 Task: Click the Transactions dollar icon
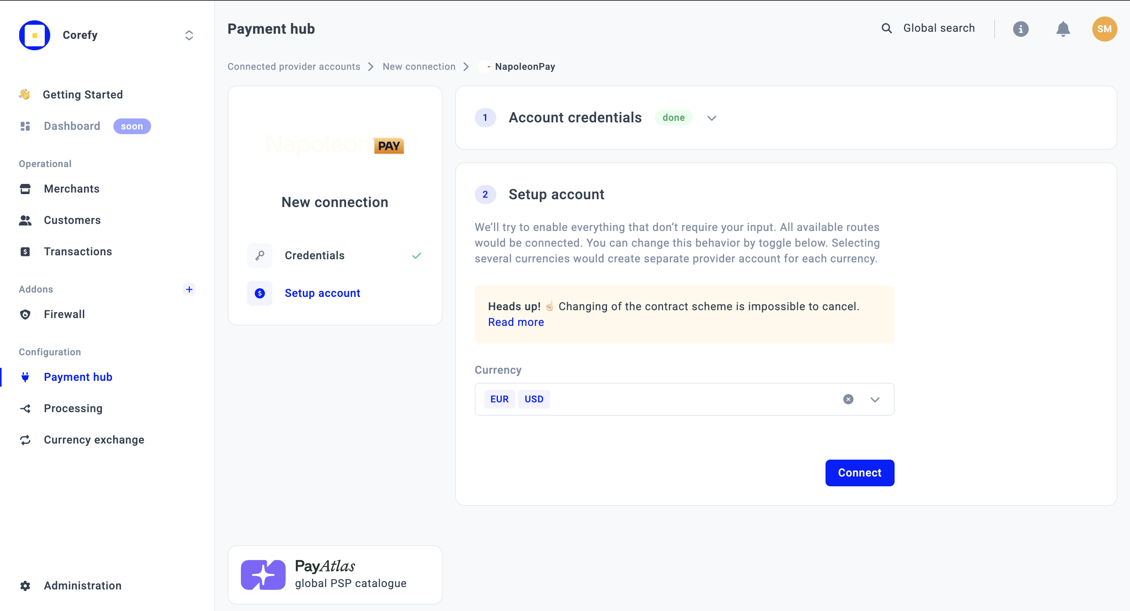[25, 252]
